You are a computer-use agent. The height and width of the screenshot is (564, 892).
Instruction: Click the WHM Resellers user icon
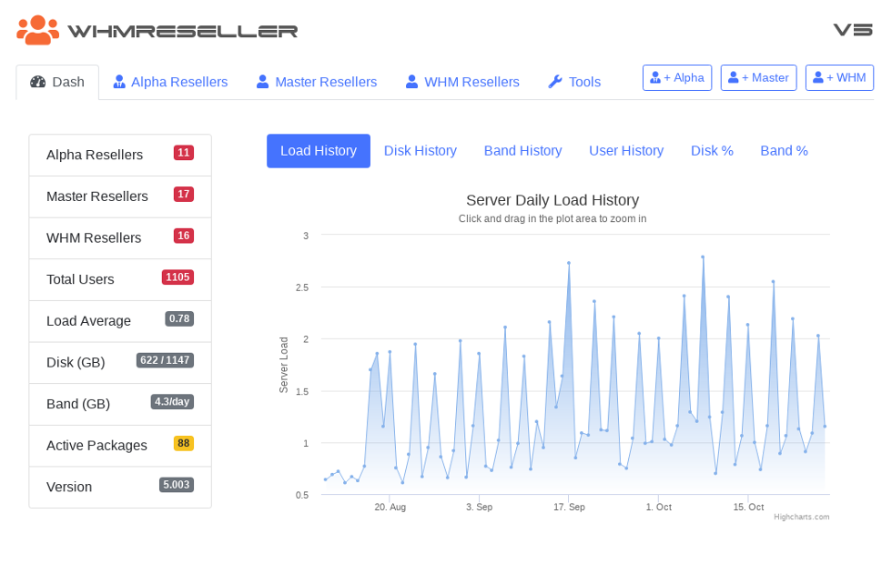click(412, 82)
